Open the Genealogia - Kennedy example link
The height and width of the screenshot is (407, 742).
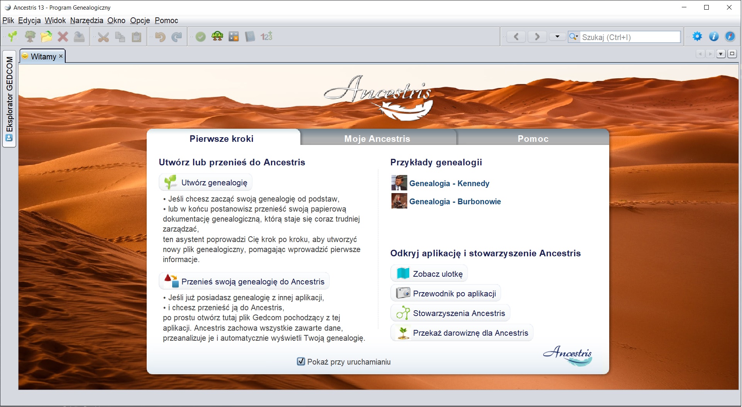click(449, 183)
